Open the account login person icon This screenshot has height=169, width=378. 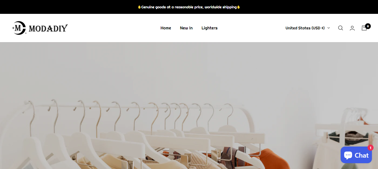[x=352, y=28]
